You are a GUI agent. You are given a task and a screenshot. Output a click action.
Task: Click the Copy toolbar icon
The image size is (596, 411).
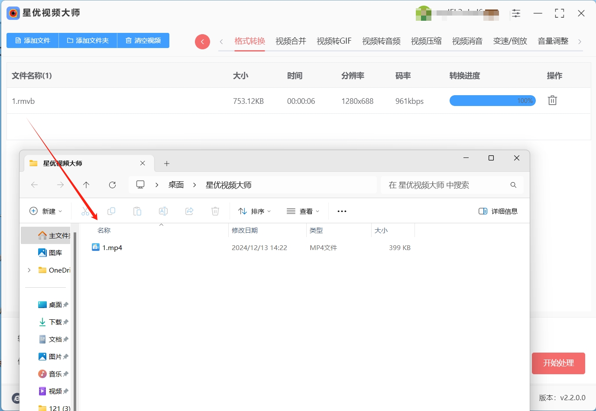(x=111, y=211)
